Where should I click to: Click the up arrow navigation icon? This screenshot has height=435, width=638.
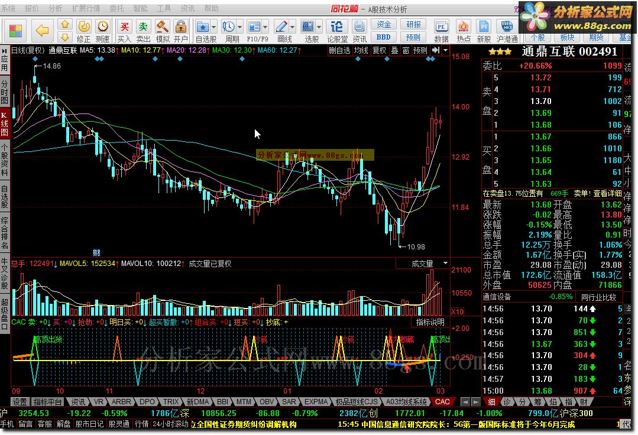[65, 25]
